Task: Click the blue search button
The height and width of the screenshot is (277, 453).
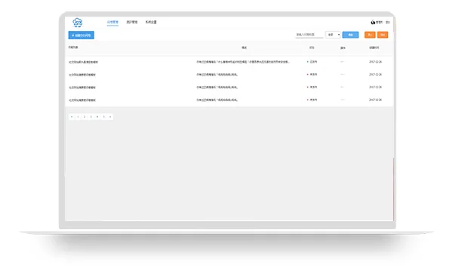Action: pos(350,35)
